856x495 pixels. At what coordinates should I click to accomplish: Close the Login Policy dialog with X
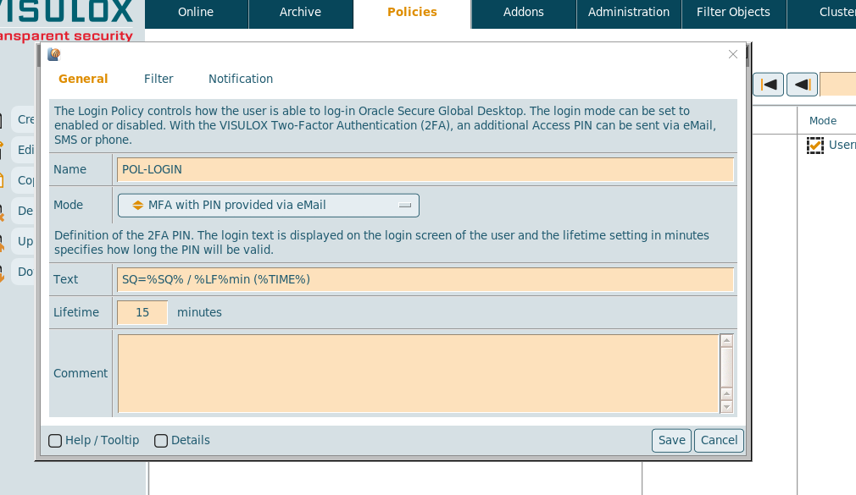[733, 54]
